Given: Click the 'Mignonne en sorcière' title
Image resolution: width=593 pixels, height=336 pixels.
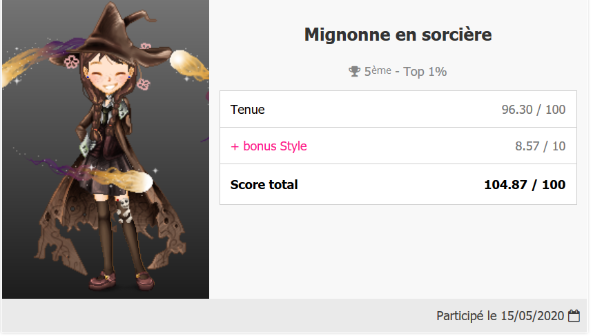Looking at the screenshot, I should (x=398, y=34).
